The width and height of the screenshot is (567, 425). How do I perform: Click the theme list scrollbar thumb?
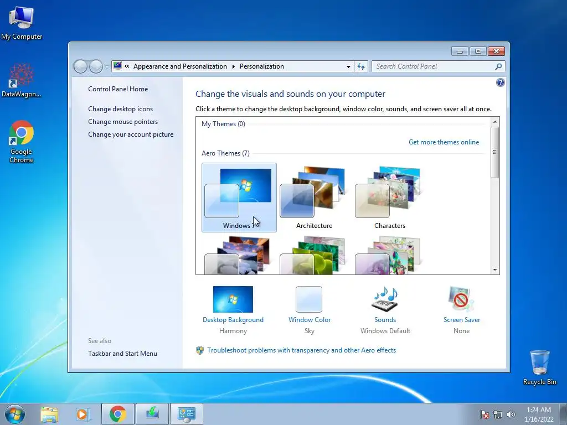pyautogui.click(x=495, y=152)
